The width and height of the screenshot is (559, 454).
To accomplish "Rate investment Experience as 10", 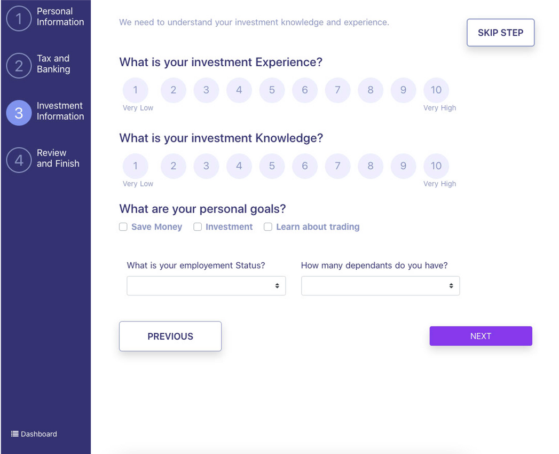I will [x=436, y=90].
